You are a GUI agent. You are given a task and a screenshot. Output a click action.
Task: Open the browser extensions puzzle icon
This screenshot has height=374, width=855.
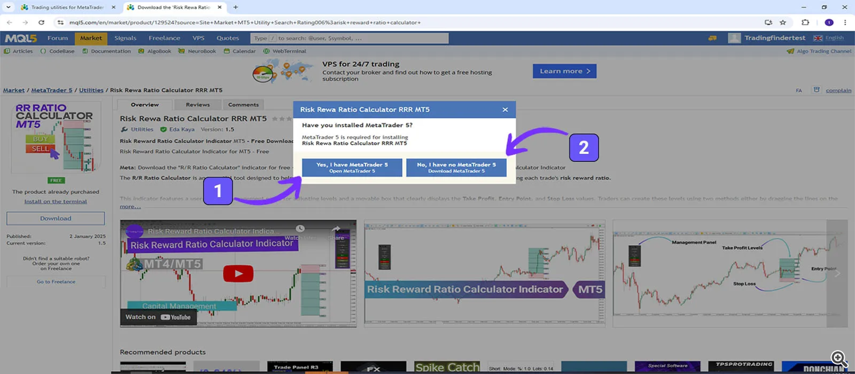click(805, 22)
